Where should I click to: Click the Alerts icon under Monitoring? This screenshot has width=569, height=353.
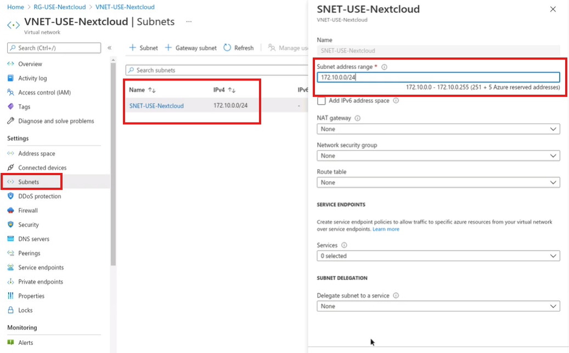10,342
